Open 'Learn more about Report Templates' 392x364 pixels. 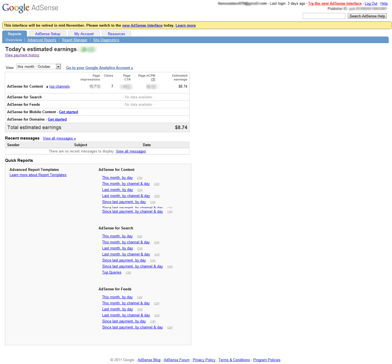click(x=38, y=175)
